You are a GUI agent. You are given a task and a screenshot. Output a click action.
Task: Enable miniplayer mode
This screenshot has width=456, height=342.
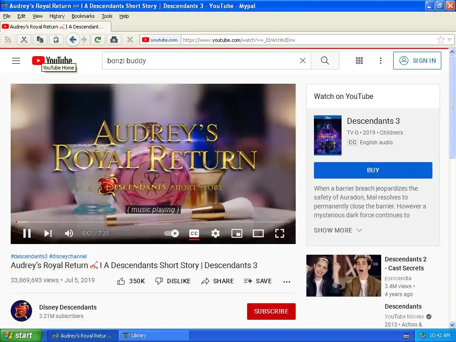[x=237, y=233]
